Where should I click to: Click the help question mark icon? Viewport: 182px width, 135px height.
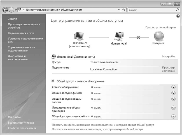point(178,17)
